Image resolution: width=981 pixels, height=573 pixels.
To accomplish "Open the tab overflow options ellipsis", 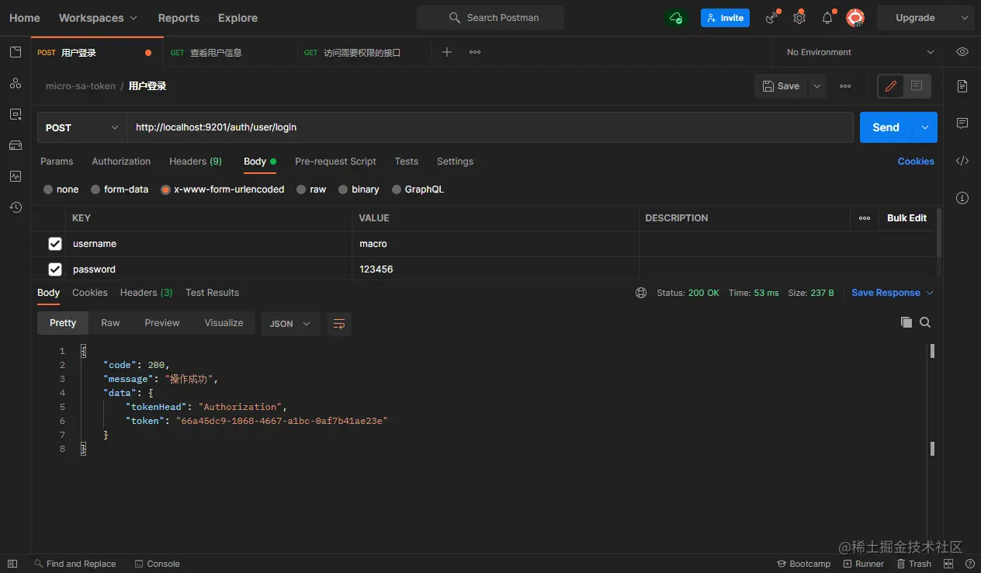I will [x=475, y=52].
